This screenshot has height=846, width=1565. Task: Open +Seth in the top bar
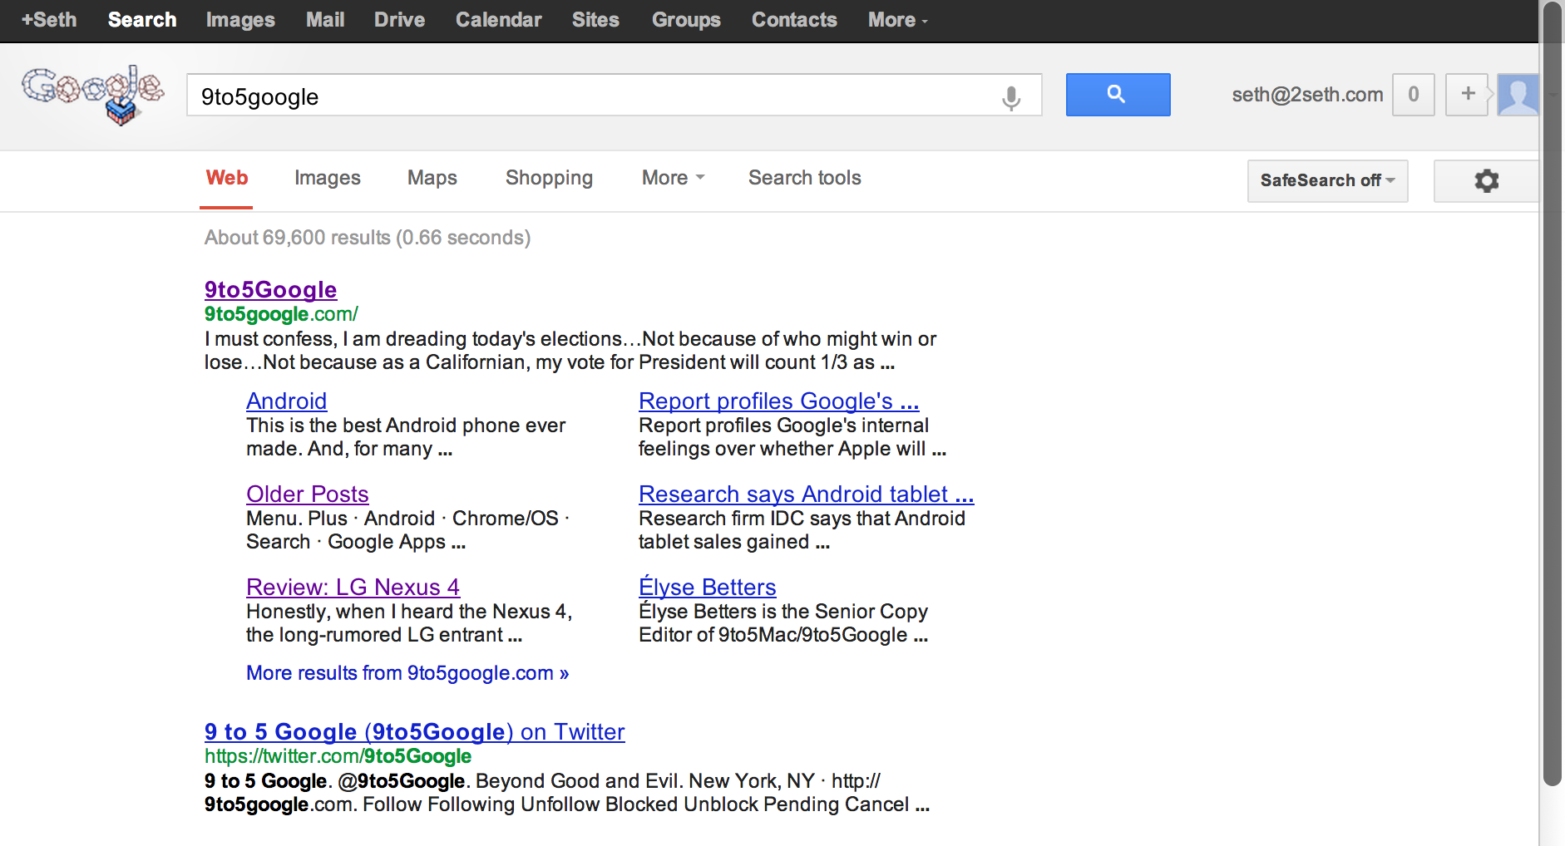coord(49,20)
